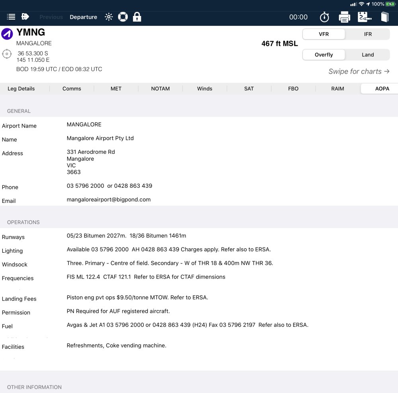Tap the OTHER INFORMATION section header
Screen dimensions: 398x393
click(x=34, y=387)
